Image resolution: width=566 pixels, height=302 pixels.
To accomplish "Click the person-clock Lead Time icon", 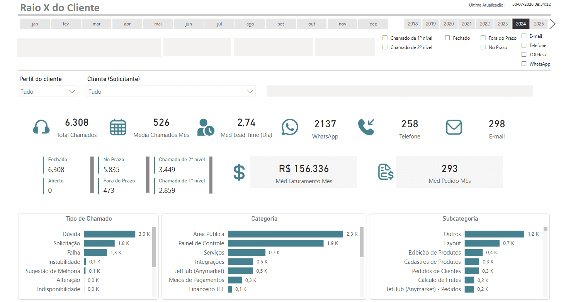I will [x=206, y=127].
